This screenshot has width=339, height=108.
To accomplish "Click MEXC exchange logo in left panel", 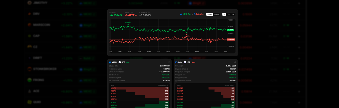I will (x=110, y=62).
